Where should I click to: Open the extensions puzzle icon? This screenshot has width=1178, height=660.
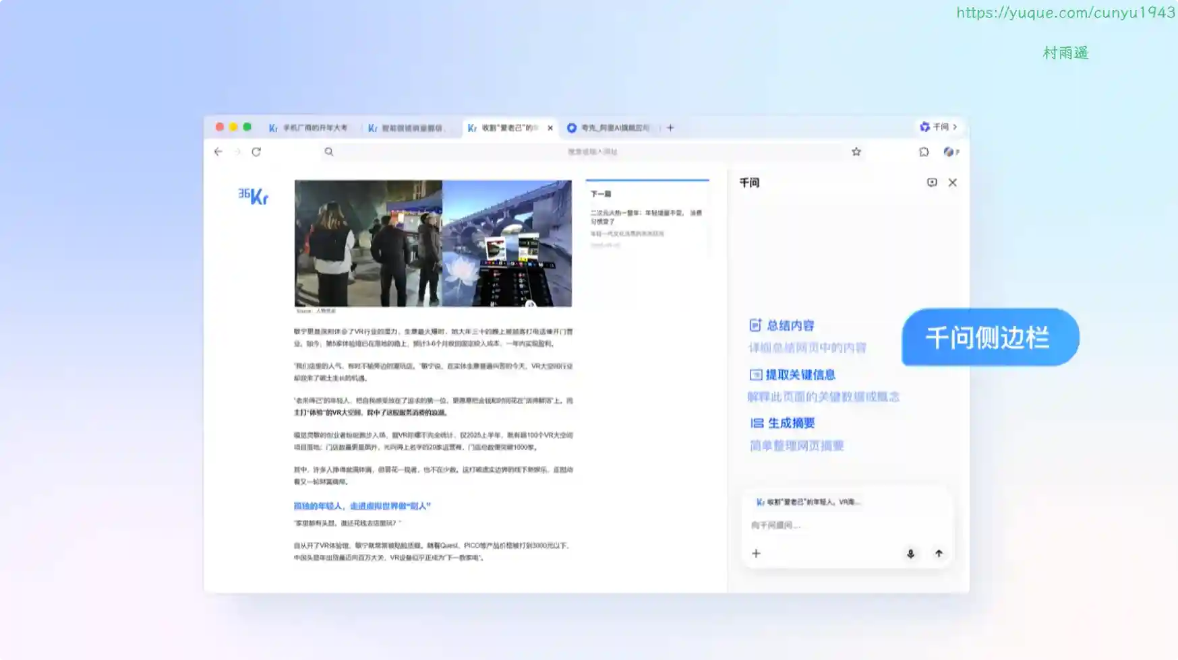924,152
